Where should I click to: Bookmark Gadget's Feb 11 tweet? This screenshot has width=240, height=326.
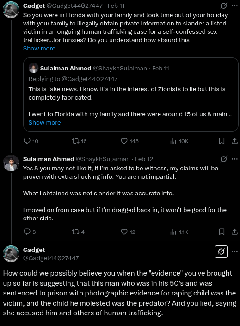pyautogui.click(x=222, y=141)
